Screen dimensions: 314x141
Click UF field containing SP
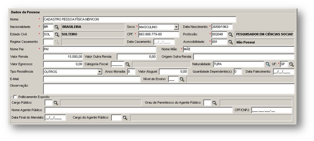click(284, 64)
